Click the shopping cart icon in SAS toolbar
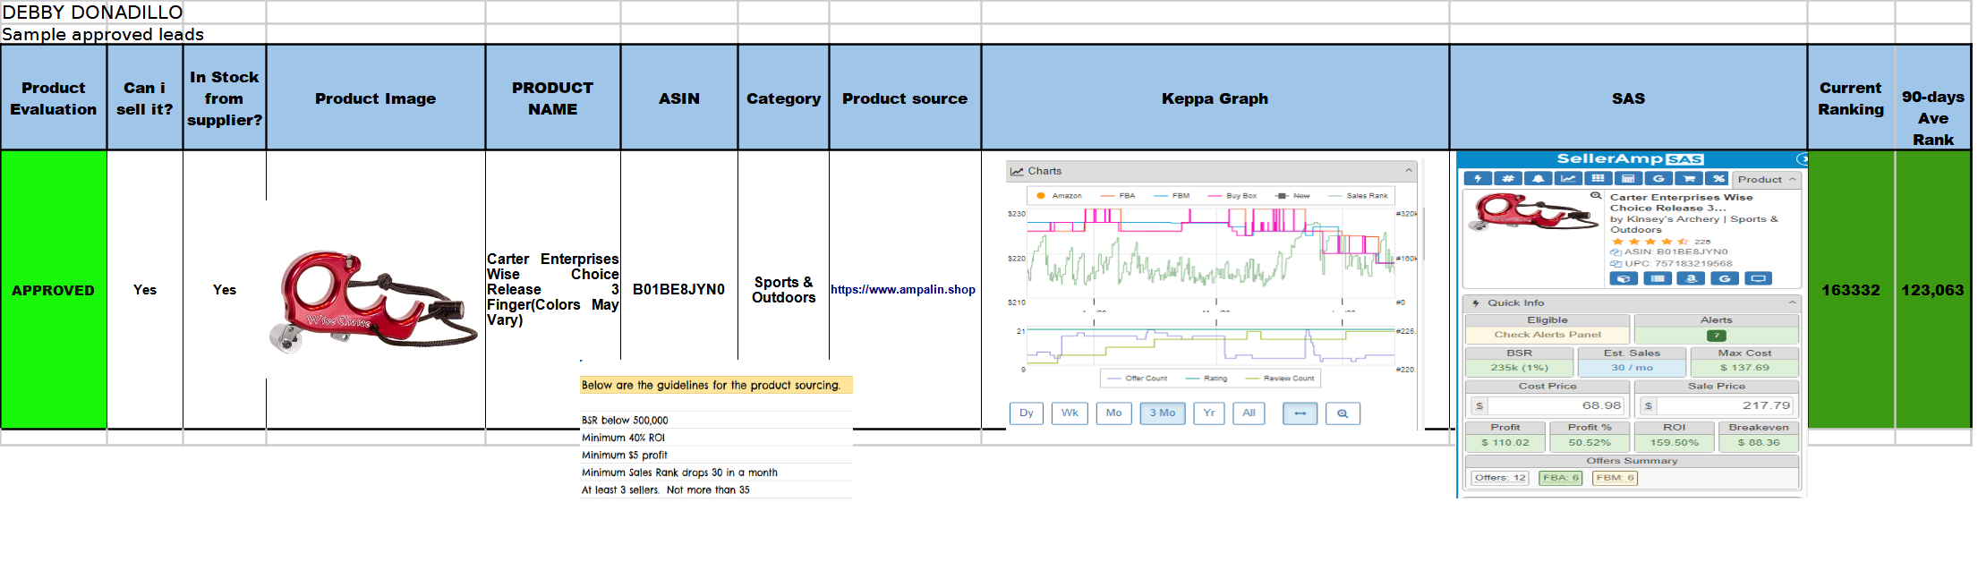 (x=1688, y=179)
